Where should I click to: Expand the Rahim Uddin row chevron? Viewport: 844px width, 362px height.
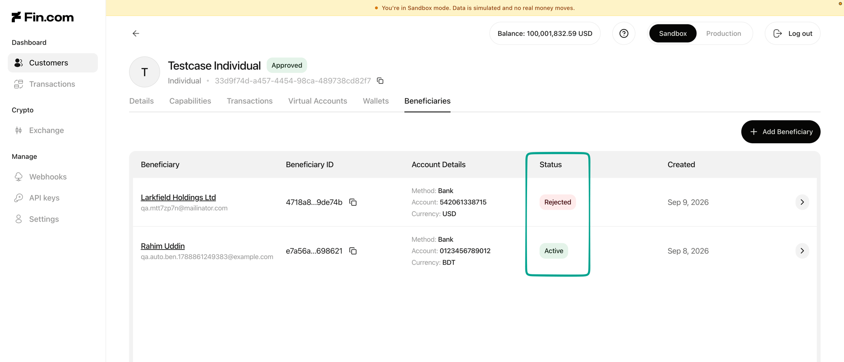click(802, 251)
